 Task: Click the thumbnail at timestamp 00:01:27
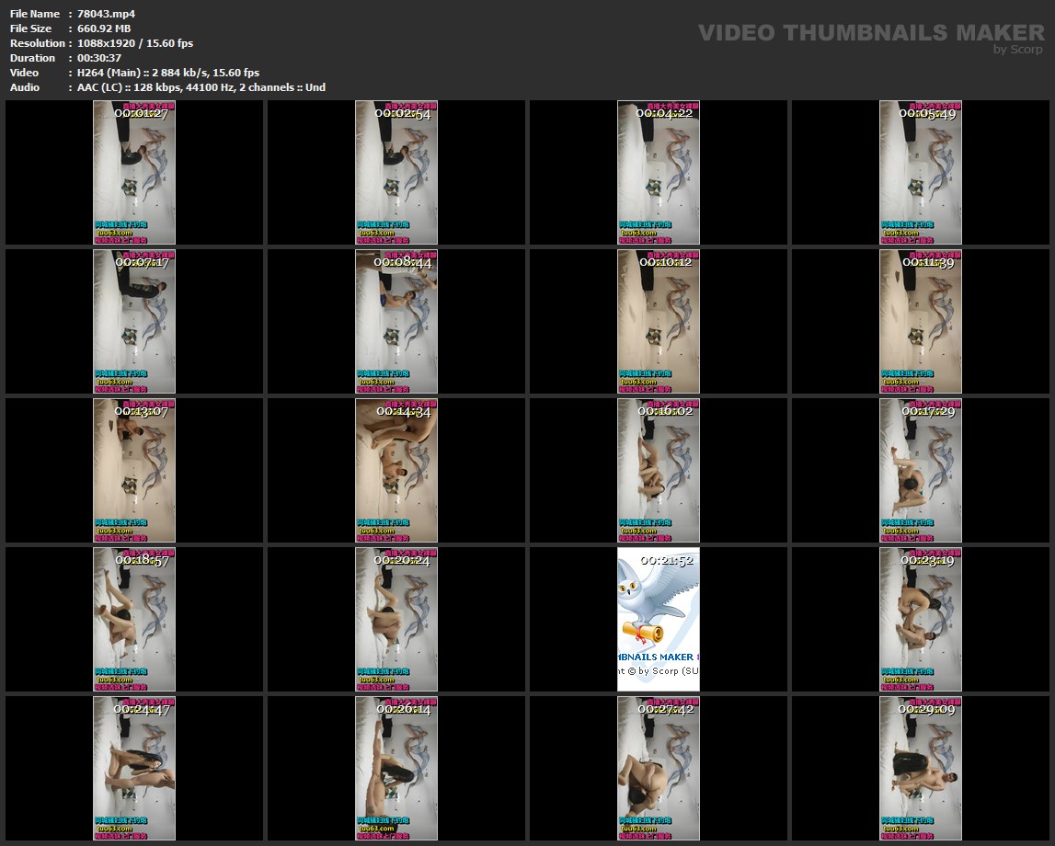pos(134,173)
